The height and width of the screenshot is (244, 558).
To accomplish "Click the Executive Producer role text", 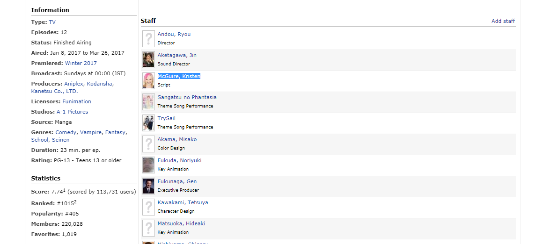I will tap(178, 190).
